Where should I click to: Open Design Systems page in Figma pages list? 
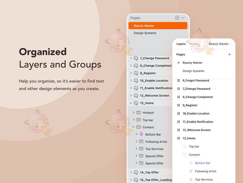click(193, 71)
